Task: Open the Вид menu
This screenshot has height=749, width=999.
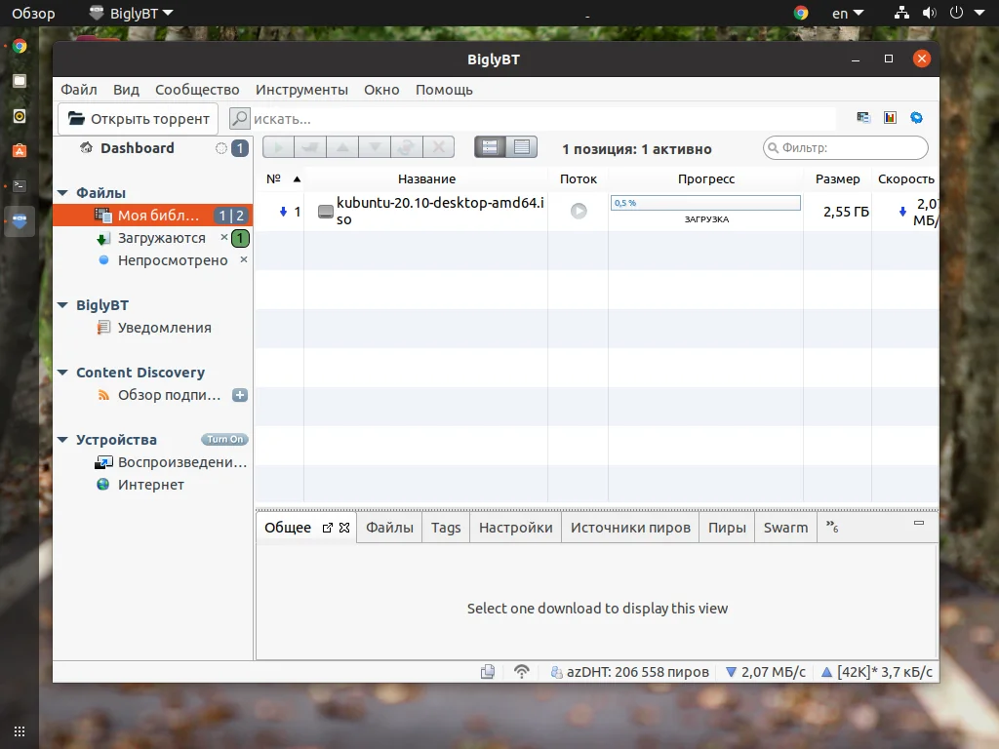Action: tap(126, 90)
